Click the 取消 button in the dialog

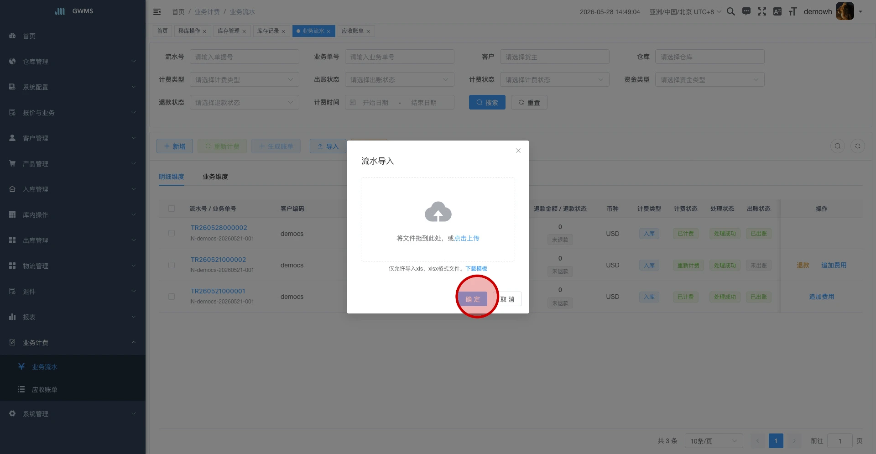point(507,299)
